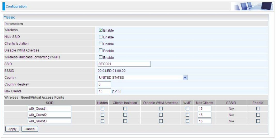The image size is (276, 140).
Task: Tick the Enable checkbox for wl0_Guest2
Action: point(258,115)
